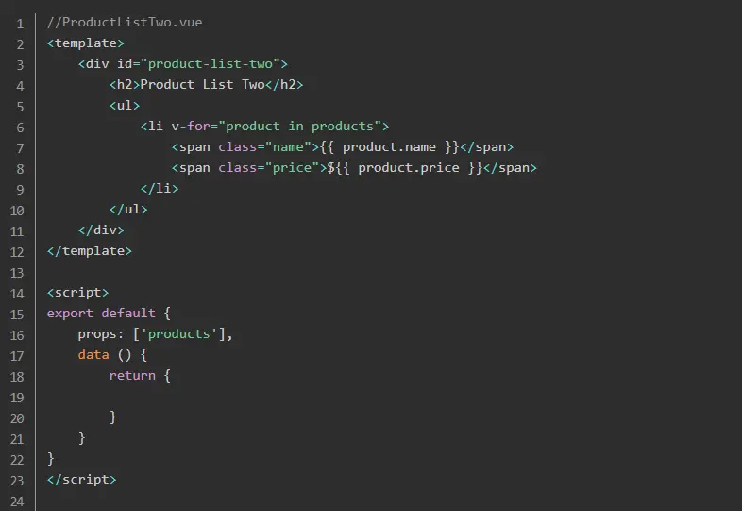This screenshot has width=742, height=511.
Task: Click the product.name interpolation
Action: click(390, 146)
